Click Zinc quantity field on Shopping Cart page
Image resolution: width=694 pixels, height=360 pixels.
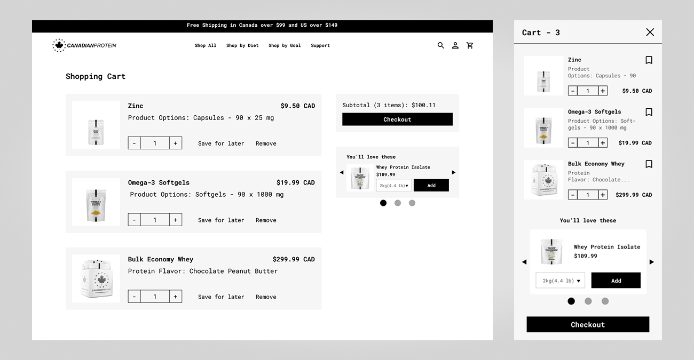point(155,143)
